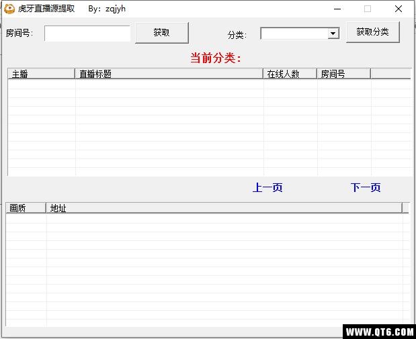
Task: Click the 获取 fetch button
Action: coord(162,33)
